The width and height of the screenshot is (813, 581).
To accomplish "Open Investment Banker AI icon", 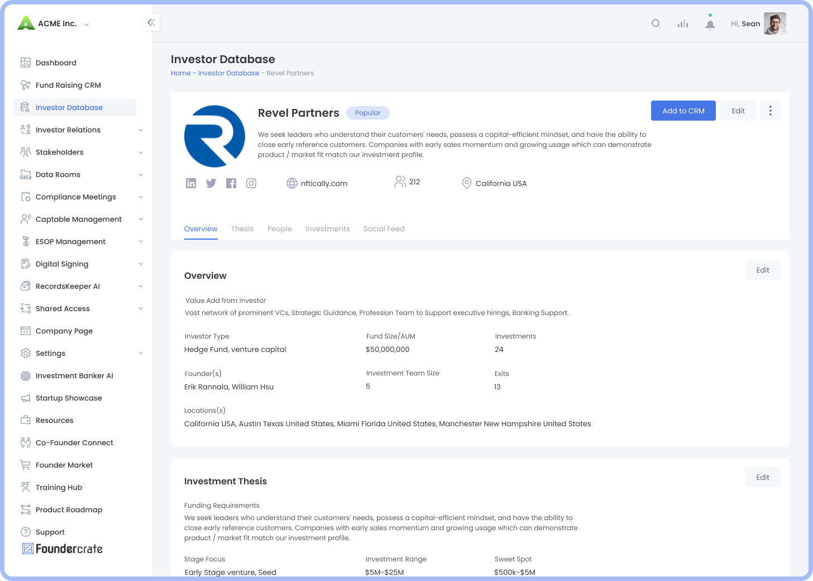I will tap(26, 375).
